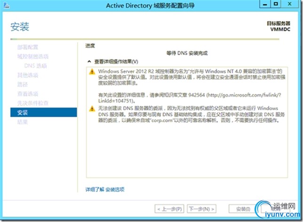Maximize the configuration wizard window

tap(276, 4)
